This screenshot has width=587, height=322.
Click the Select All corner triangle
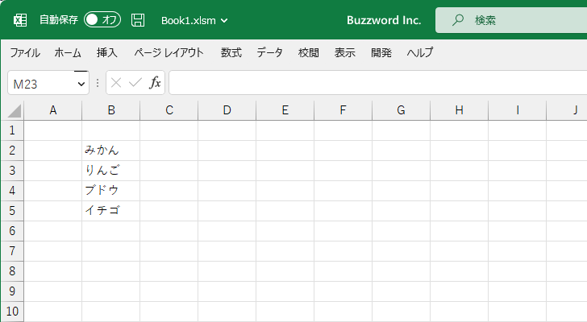(x=14, y=111)
